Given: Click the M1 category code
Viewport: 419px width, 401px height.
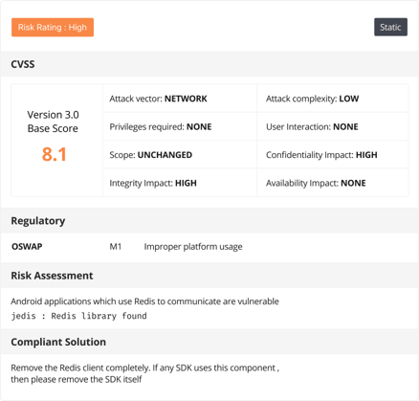Looking at the screenshot, I should (116, 247).
